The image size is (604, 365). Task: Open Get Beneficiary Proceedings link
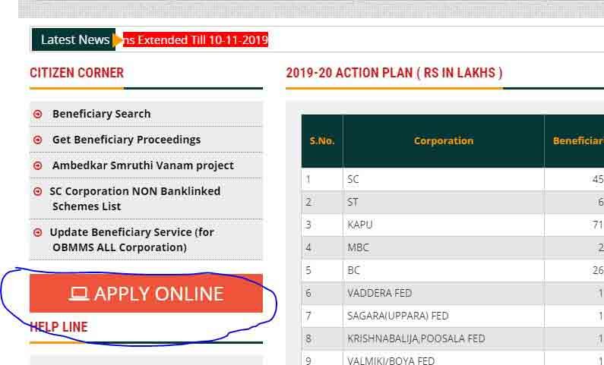126,140
